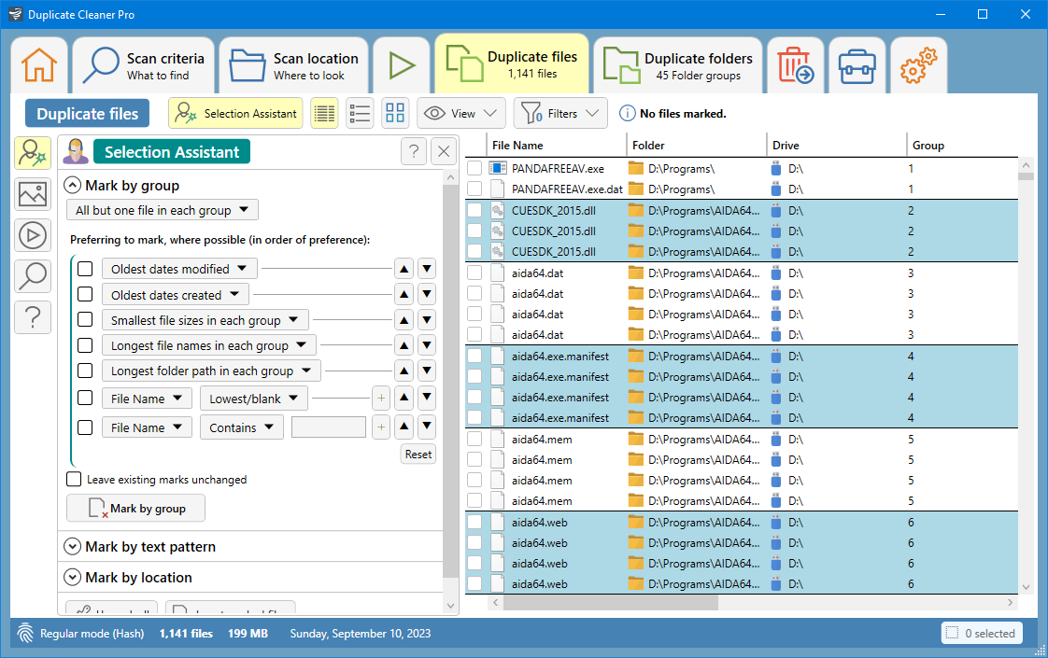The width and height of the screenshot is (1048, 658).
Task: Mark PANDAFREEAV.exe file checkbox
Action: (474, 168)
